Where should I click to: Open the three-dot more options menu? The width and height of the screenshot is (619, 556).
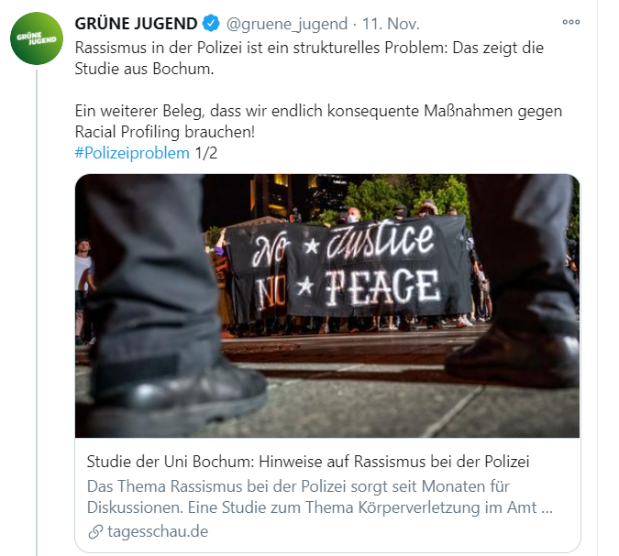coord(570,22)
